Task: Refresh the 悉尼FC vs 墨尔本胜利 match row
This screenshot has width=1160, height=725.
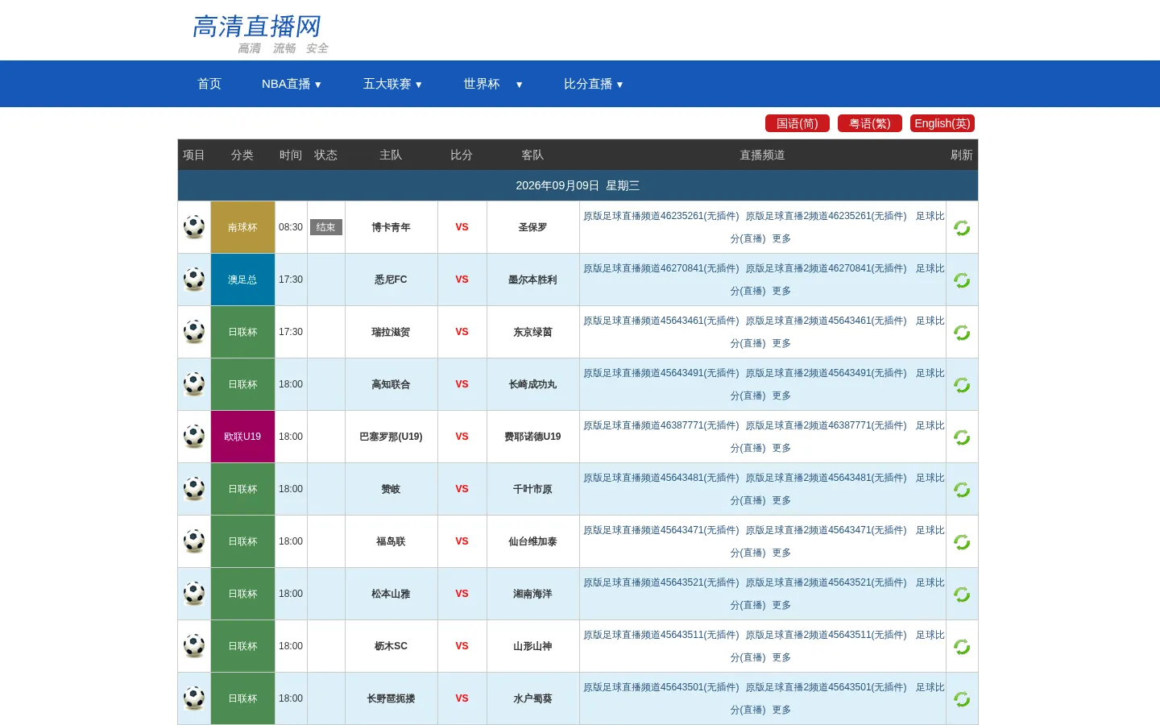Action: coord(962,280)
